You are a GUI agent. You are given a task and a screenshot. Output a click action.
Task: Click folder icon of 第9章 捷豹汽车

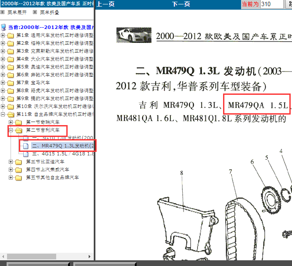coord(11,98)
